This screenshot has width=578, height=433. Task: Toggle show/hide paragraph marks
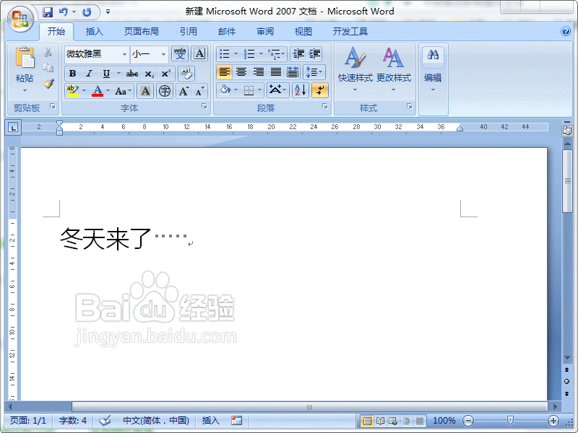coord(319,89)
